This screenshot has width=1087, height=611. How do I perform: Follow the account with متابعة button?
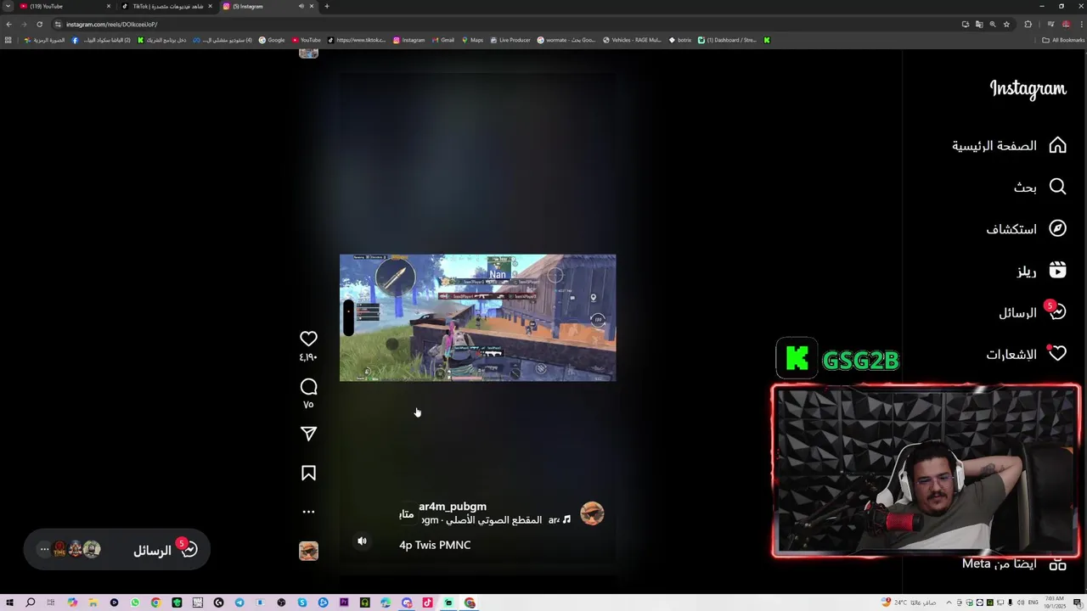(x=407, y=514)
